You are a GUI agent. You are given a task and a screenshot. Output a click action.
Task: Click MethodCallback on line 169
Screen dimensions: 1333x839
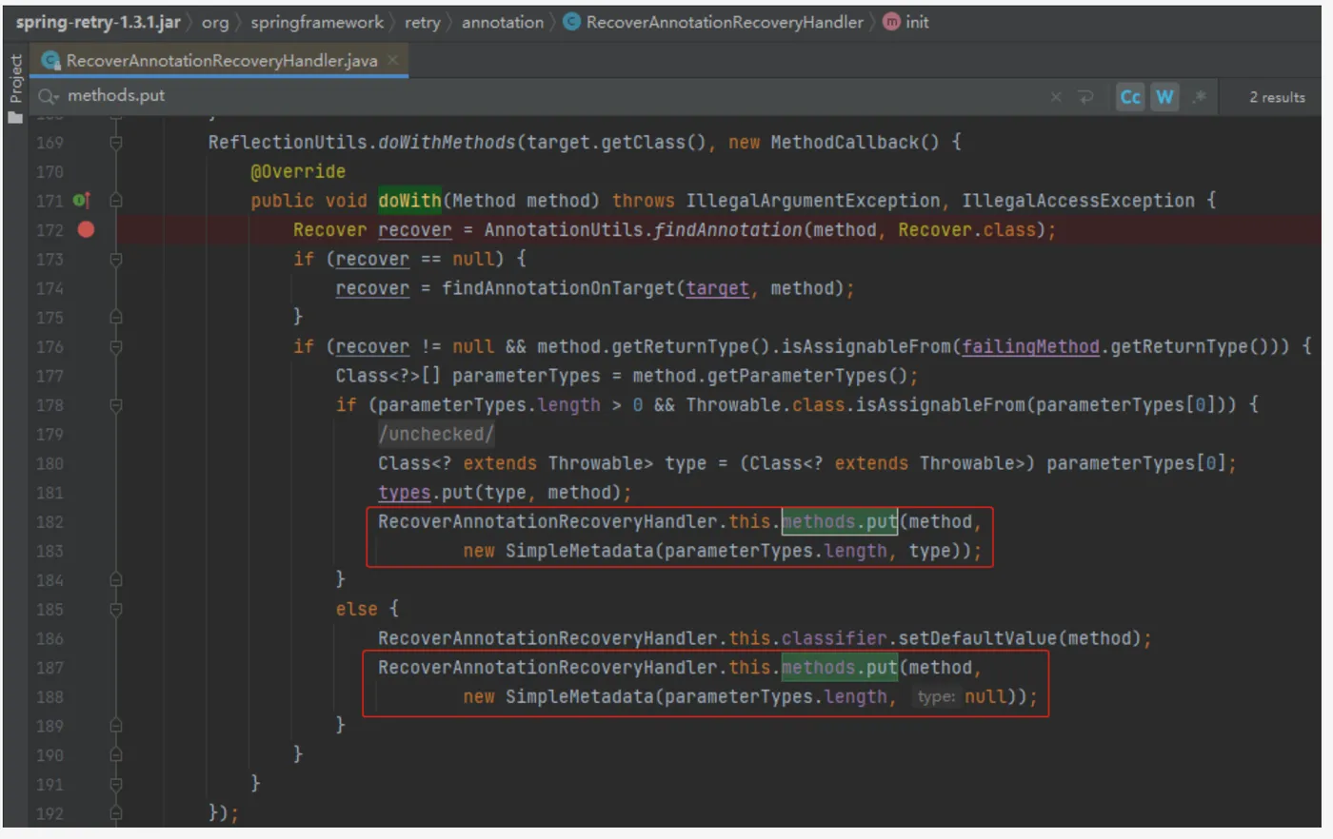[845, 143]
